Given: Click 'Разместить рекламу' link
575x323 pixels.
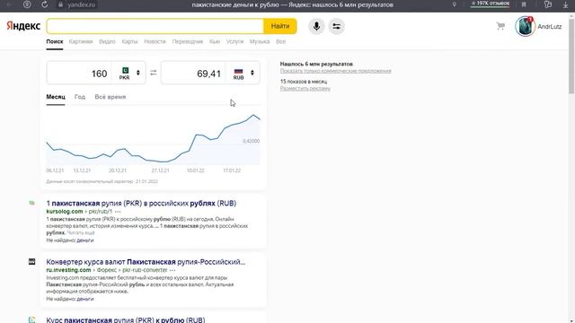Looking at the screenshot, I should click(305, 89).
